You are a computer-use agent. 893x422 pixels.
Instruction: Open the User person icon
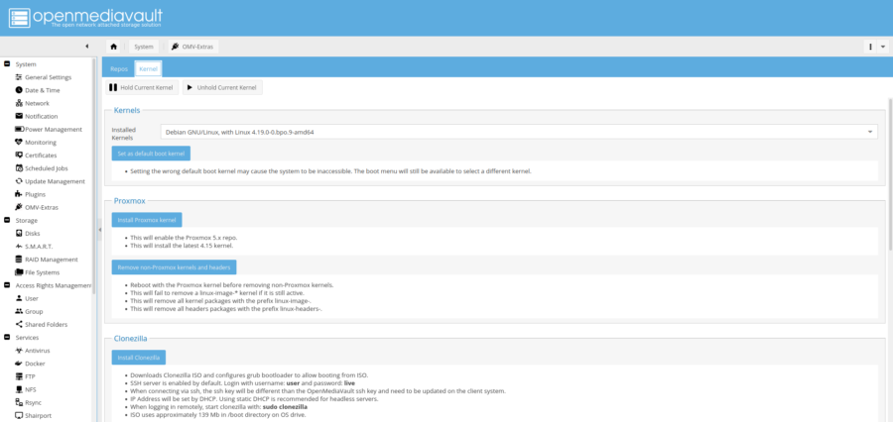[19, 298]
